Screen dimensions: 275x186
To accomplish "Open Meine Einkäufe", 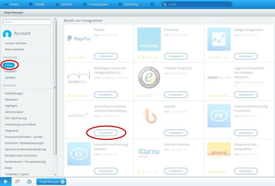I will (x=14, y=49).
